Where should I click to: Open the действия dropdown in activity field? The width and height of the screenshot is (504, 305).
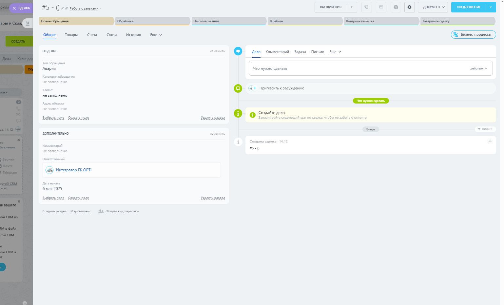tap(479, 68)
